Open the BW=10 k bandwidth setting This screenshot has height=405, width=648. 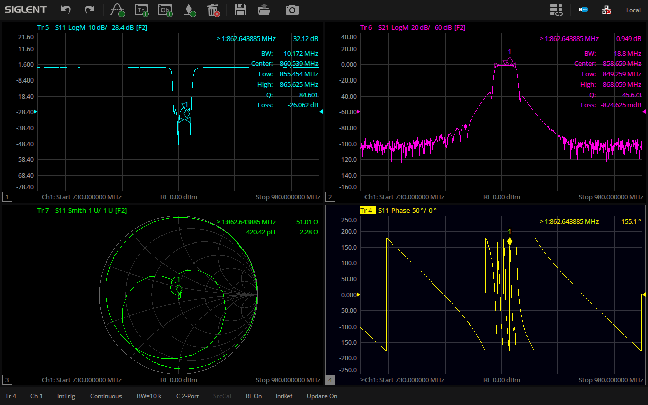click(149, 396)
